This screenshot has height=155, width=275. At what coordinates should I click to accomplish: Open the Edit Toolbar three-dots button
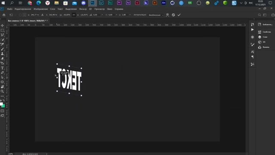(x=2, y=96)
